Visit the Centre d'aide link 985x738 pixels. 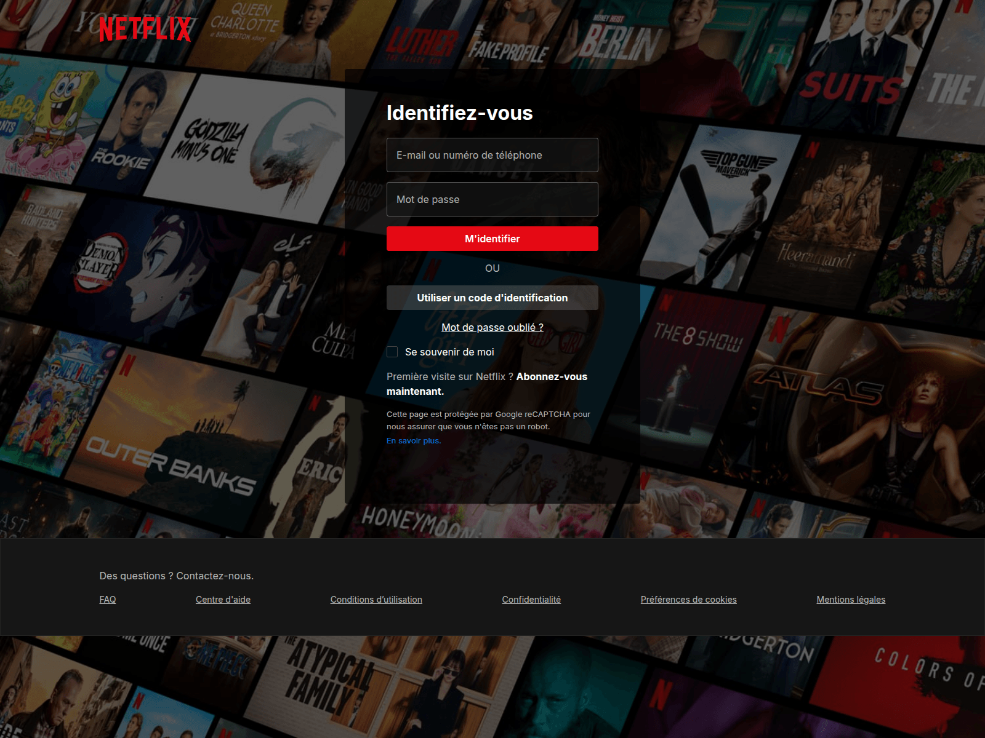click(x=223, y=600)
